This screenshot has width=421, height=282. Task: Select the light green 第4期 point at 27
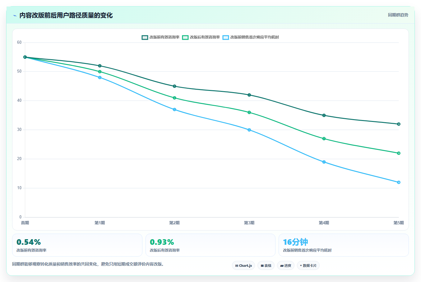click(324, 139)
